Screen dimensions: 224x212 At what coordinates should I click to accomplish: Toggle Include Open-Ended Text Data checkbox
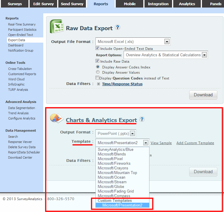point(97,48)
